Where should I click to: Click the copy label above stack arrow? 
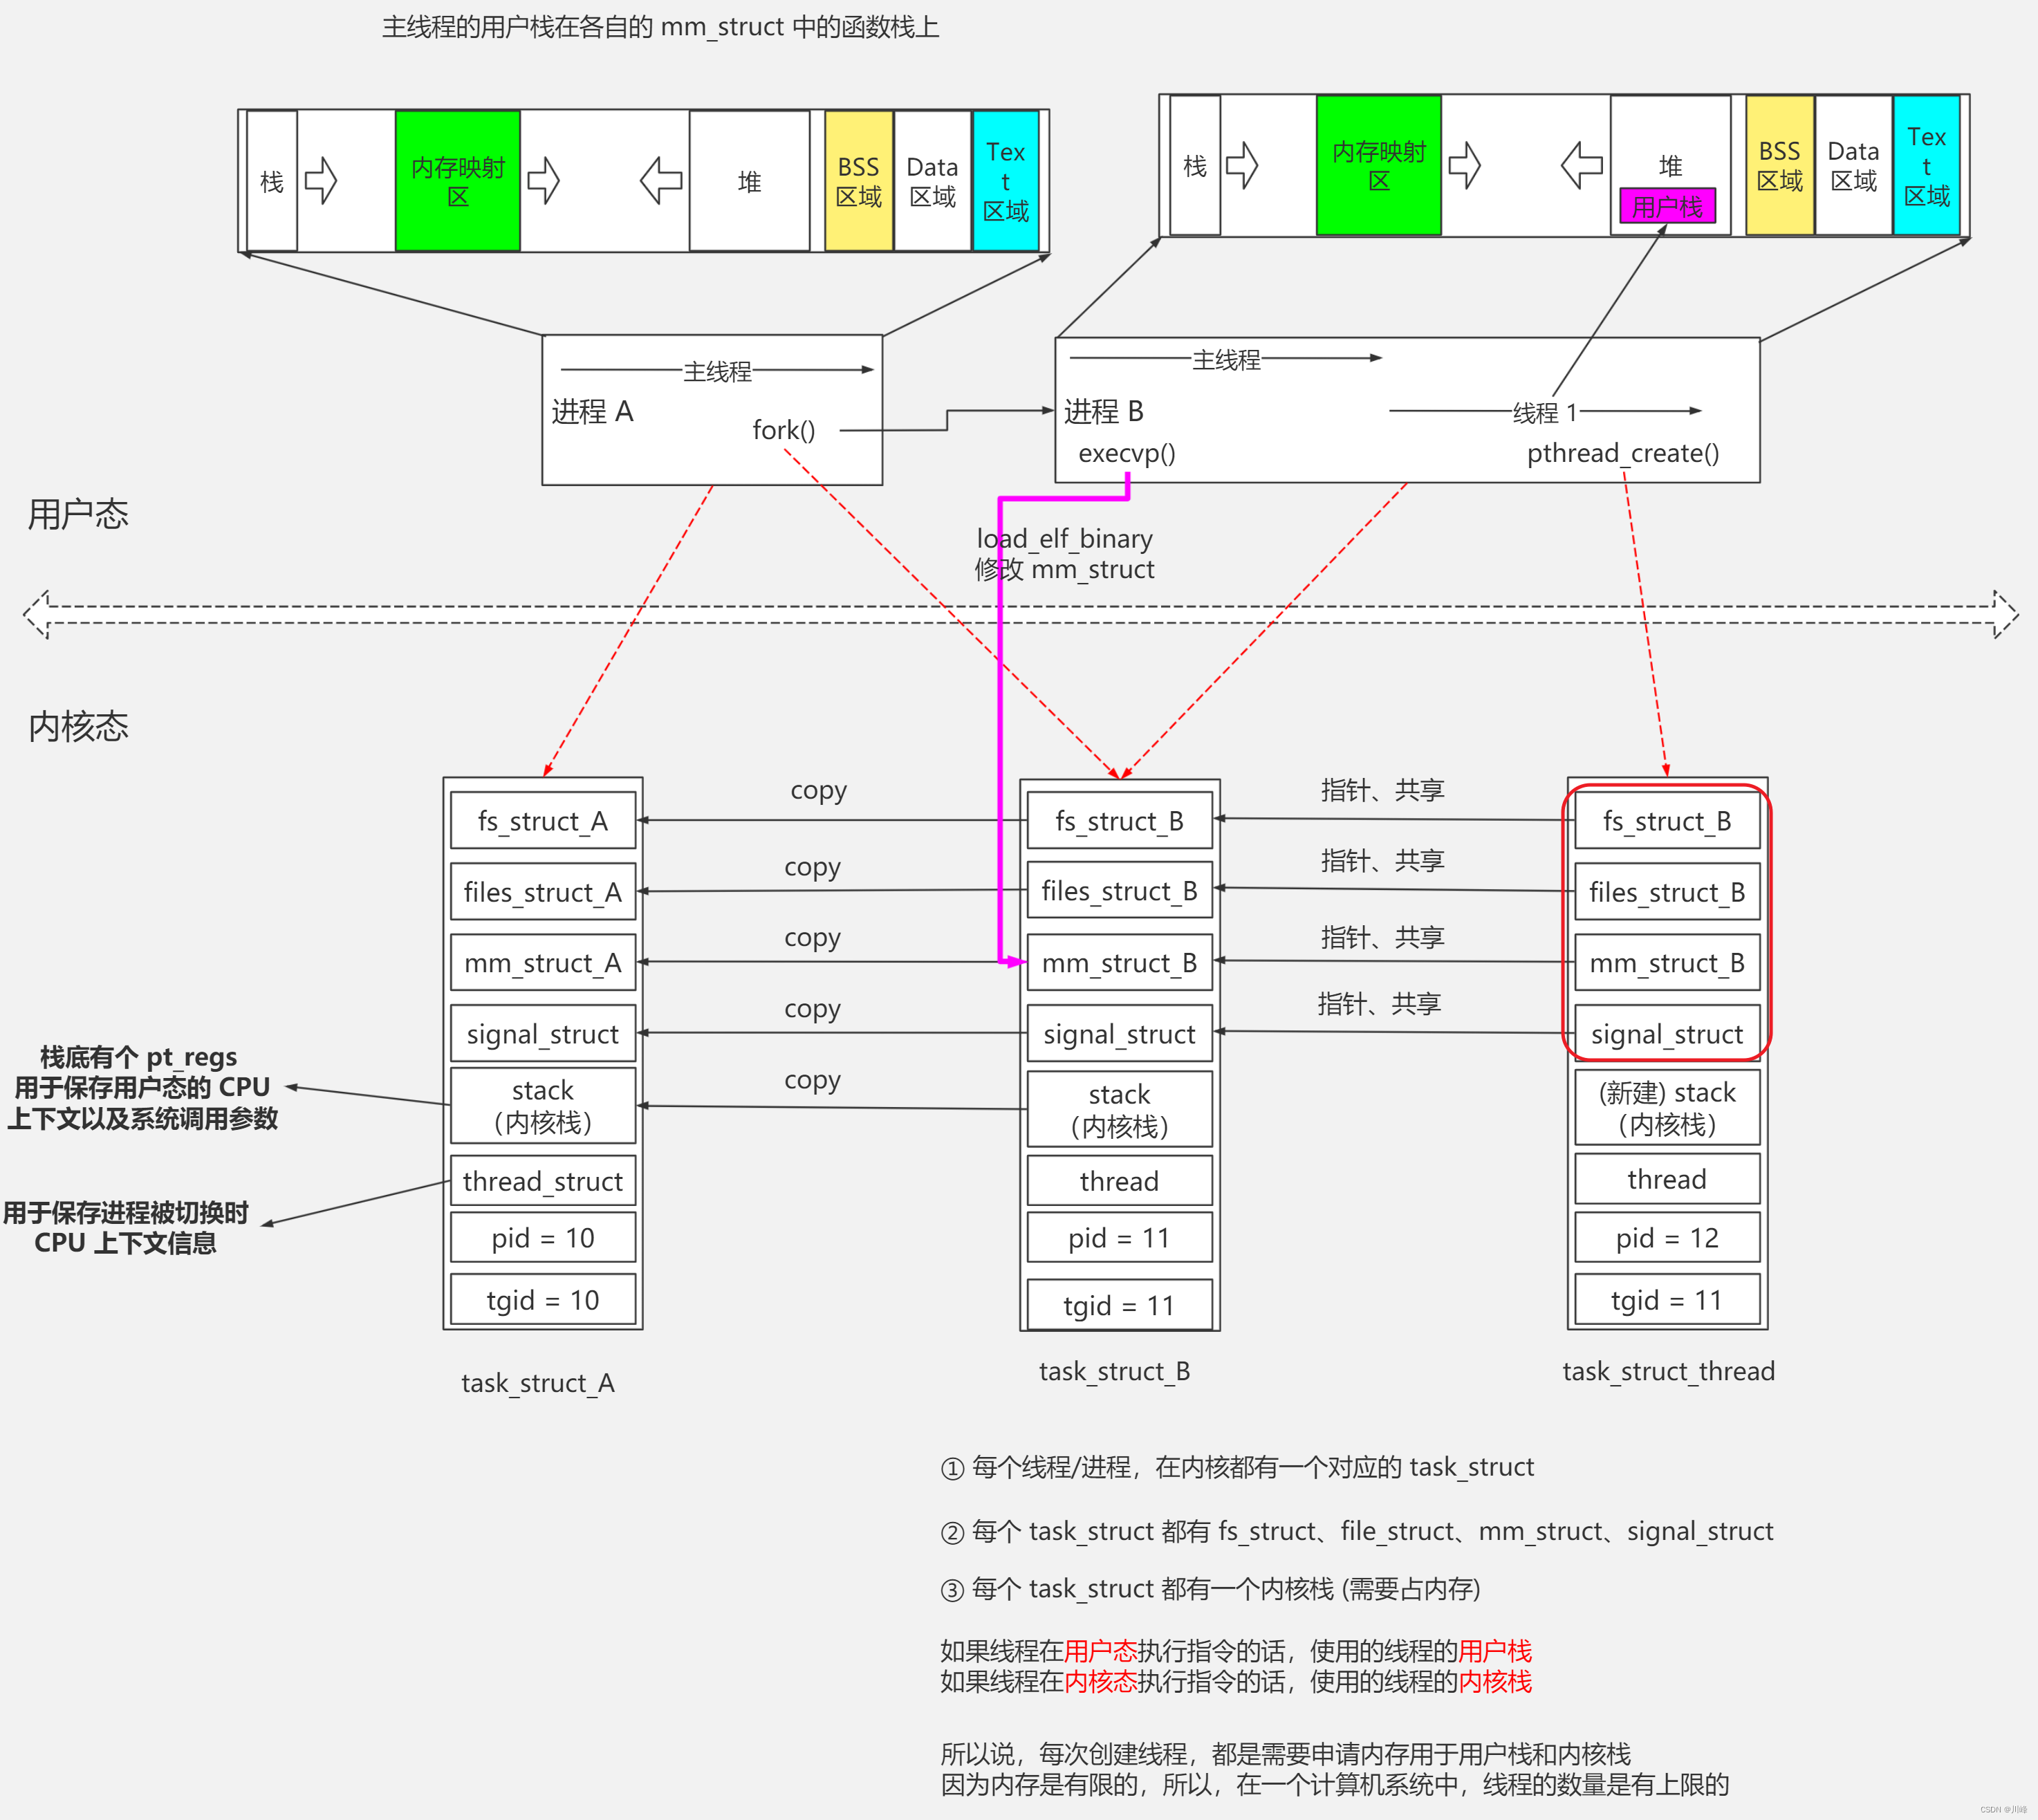(812, 1080)
